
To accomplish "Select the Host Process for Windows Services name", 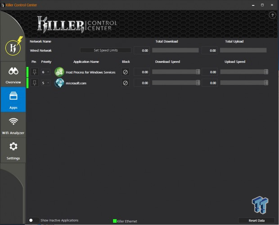I will click(x=90, y=72).
